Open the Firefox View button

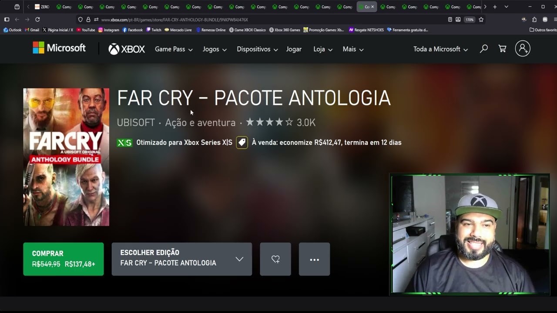(x=17, y=7)
